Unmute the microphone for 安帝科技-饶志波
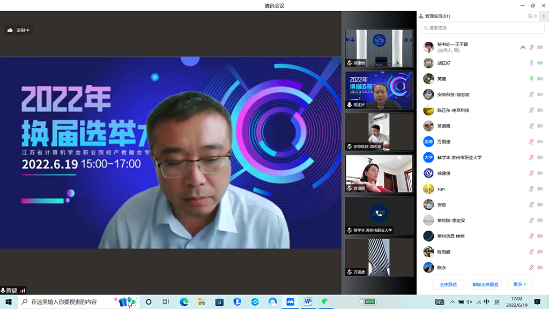The width and height of the screenshot is (549, 309). click(x=531, y=94)
